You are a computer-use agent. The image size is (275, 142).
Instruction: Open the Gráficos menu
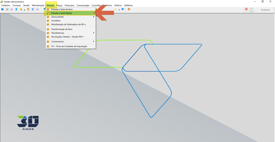point(118,5)
